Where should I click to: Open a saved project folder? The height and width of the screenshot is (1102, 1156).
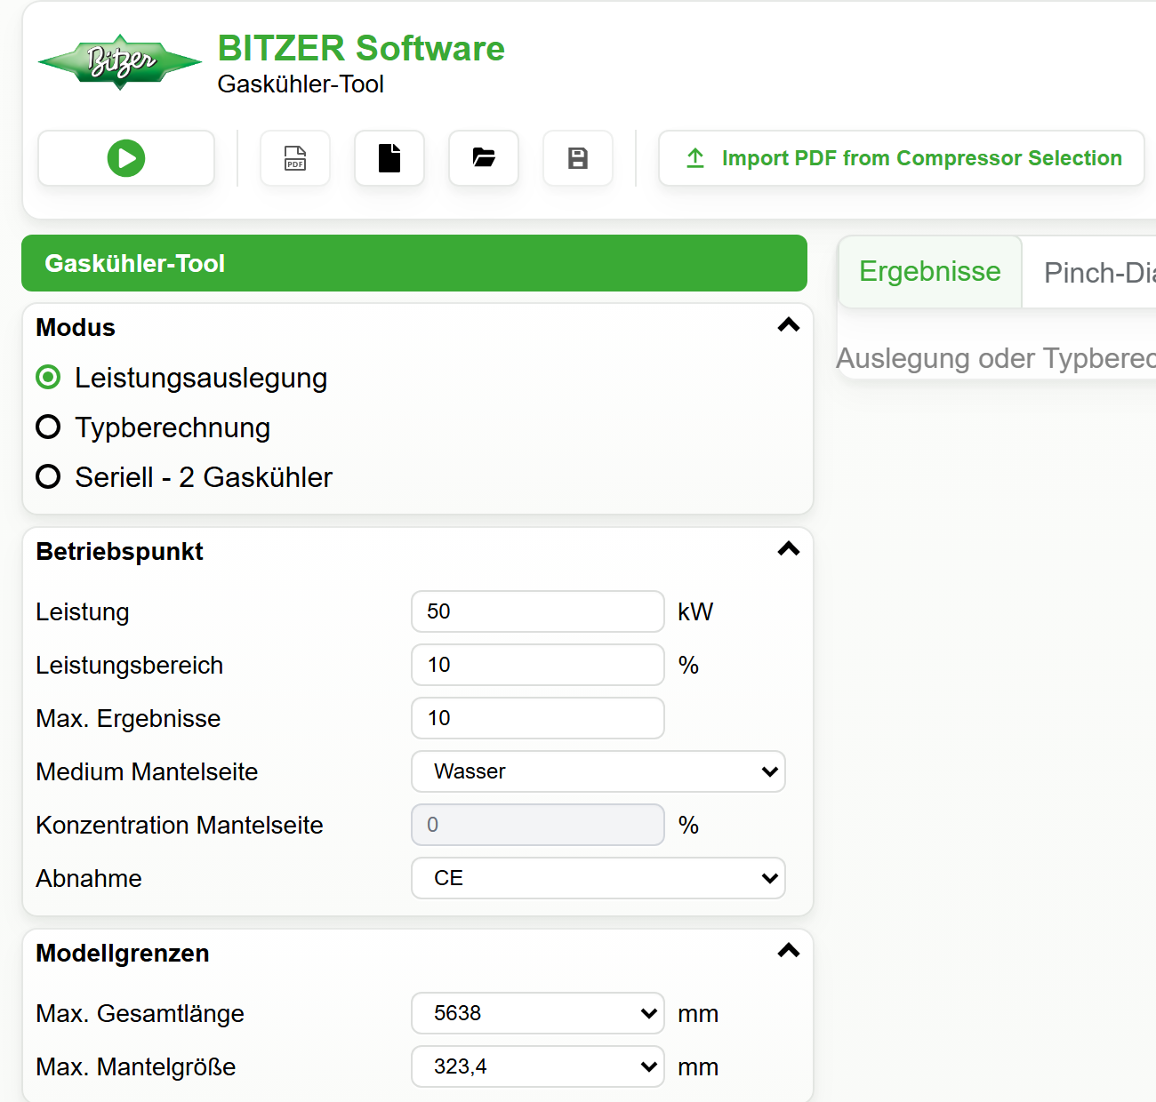484,158
